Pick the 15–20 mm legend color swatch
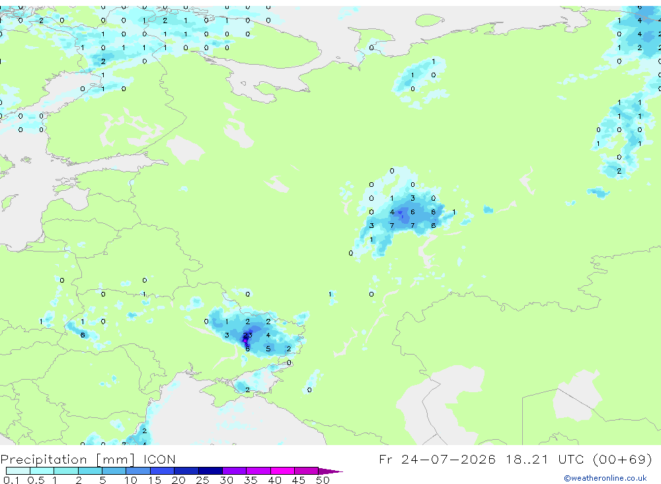Screen dimensions: 661x484 163,471
